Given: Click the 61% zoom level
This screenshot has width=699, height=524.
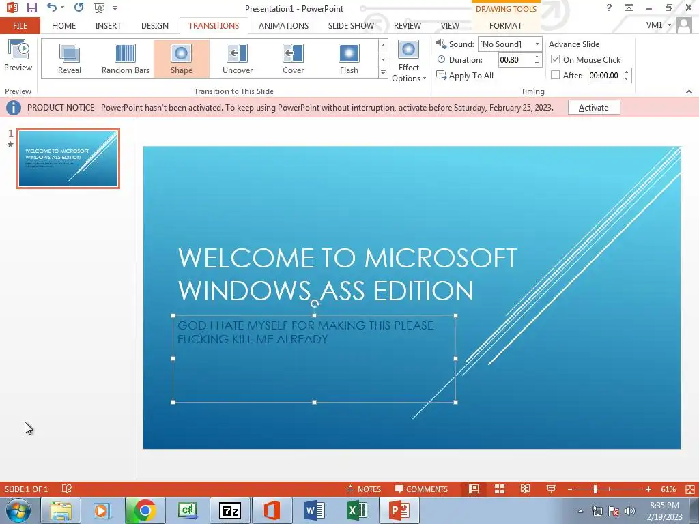Looking at the screenshot, I should pos(668,489).
